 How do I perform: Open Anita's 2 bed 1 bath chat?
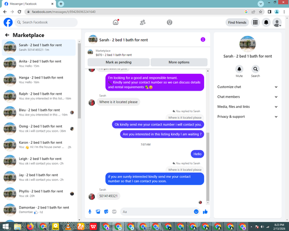(39, 64)
